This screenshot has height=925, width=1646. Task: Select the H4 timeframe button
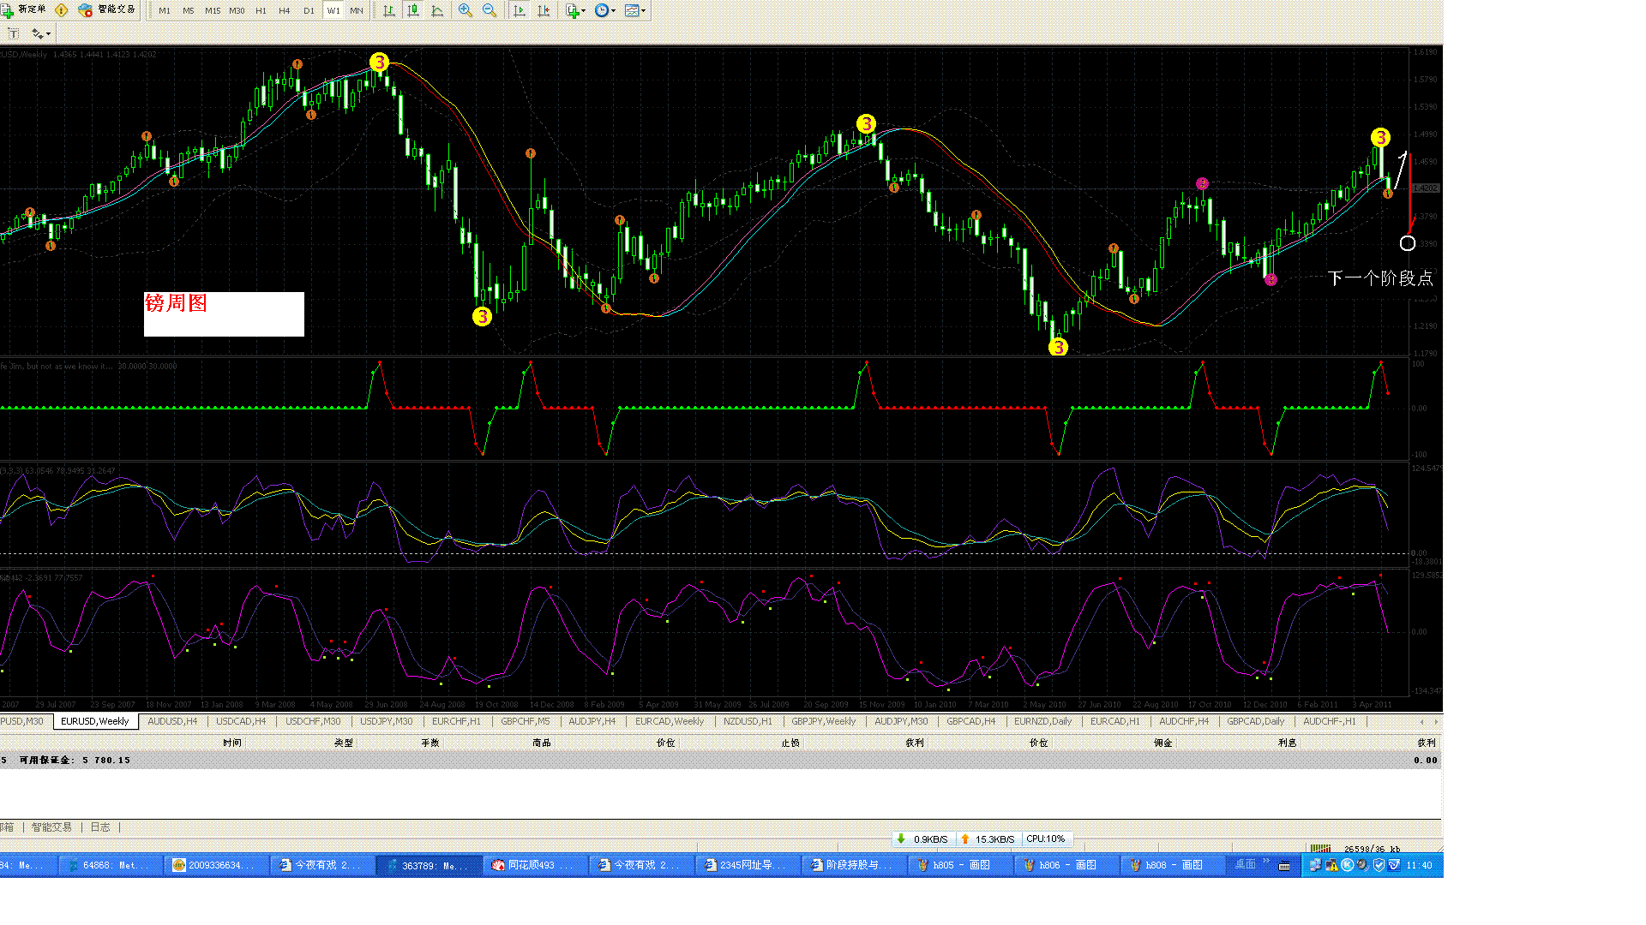[285, 10]
